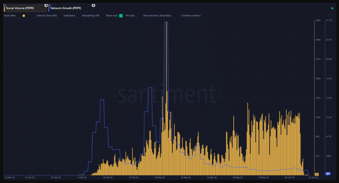Click the green status dot at top right

point(332,8)
